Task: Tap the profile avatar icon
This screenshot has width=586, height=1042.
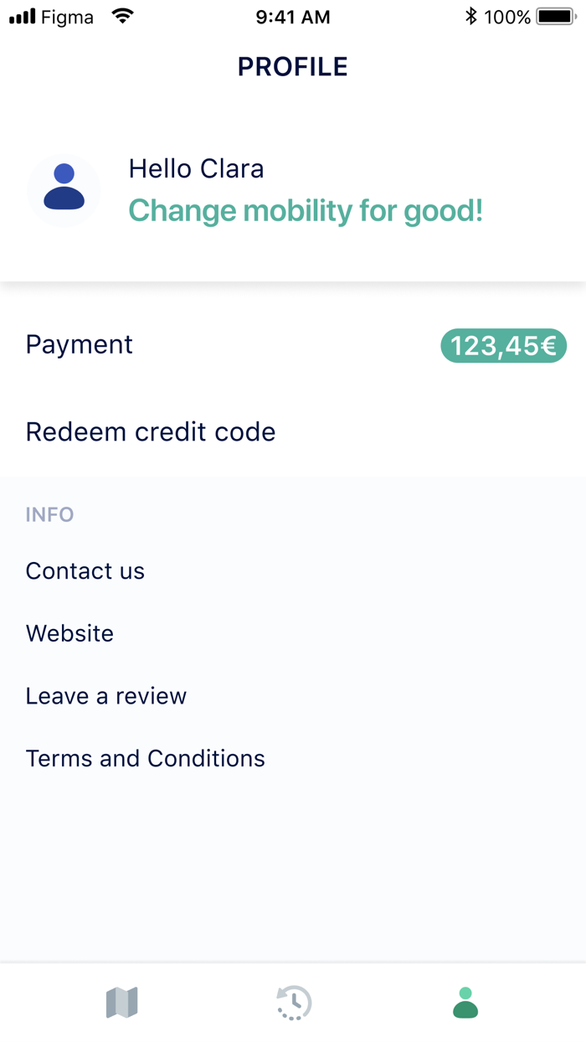Action: pyautogui.click(x=64, y=190)
